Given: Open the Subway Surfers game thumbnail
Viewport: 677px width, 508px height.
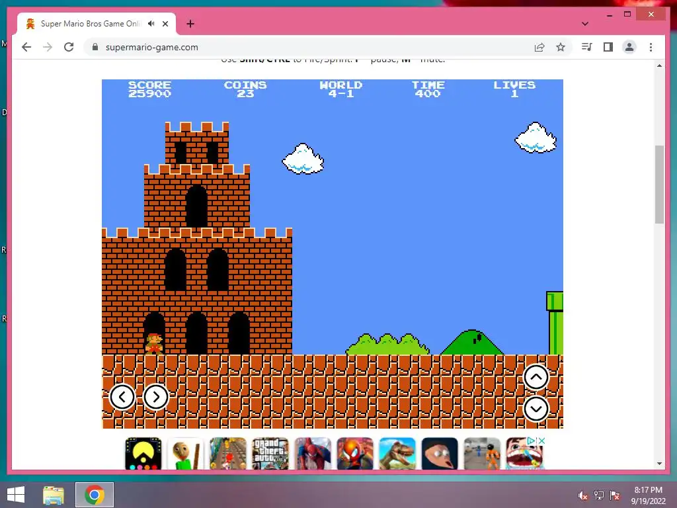Looking at the screenshot, I should (228, 454).
